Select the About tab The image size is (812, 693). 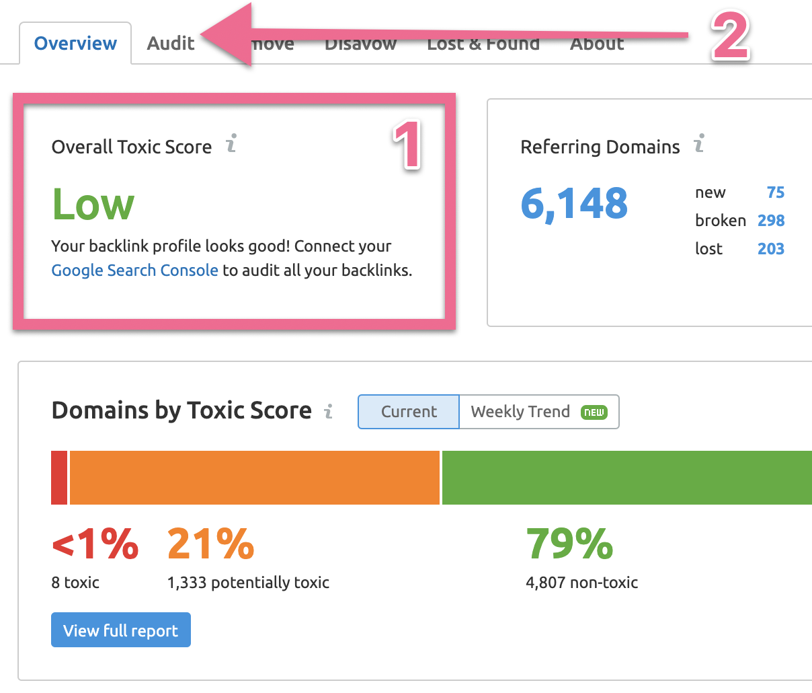pyautogui.click(x=597, y=45)
